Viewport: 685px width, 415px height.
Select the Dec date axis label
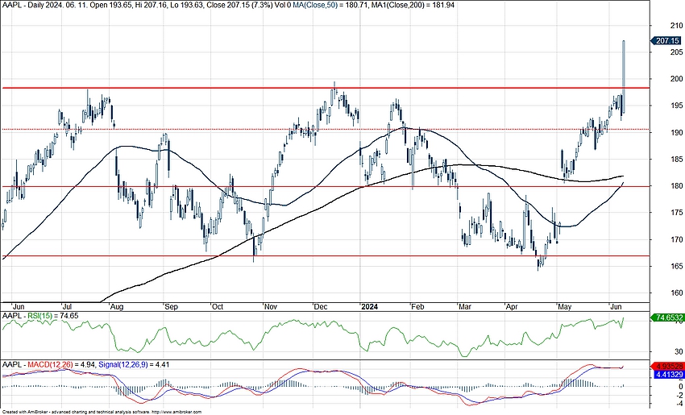point(321,307)
